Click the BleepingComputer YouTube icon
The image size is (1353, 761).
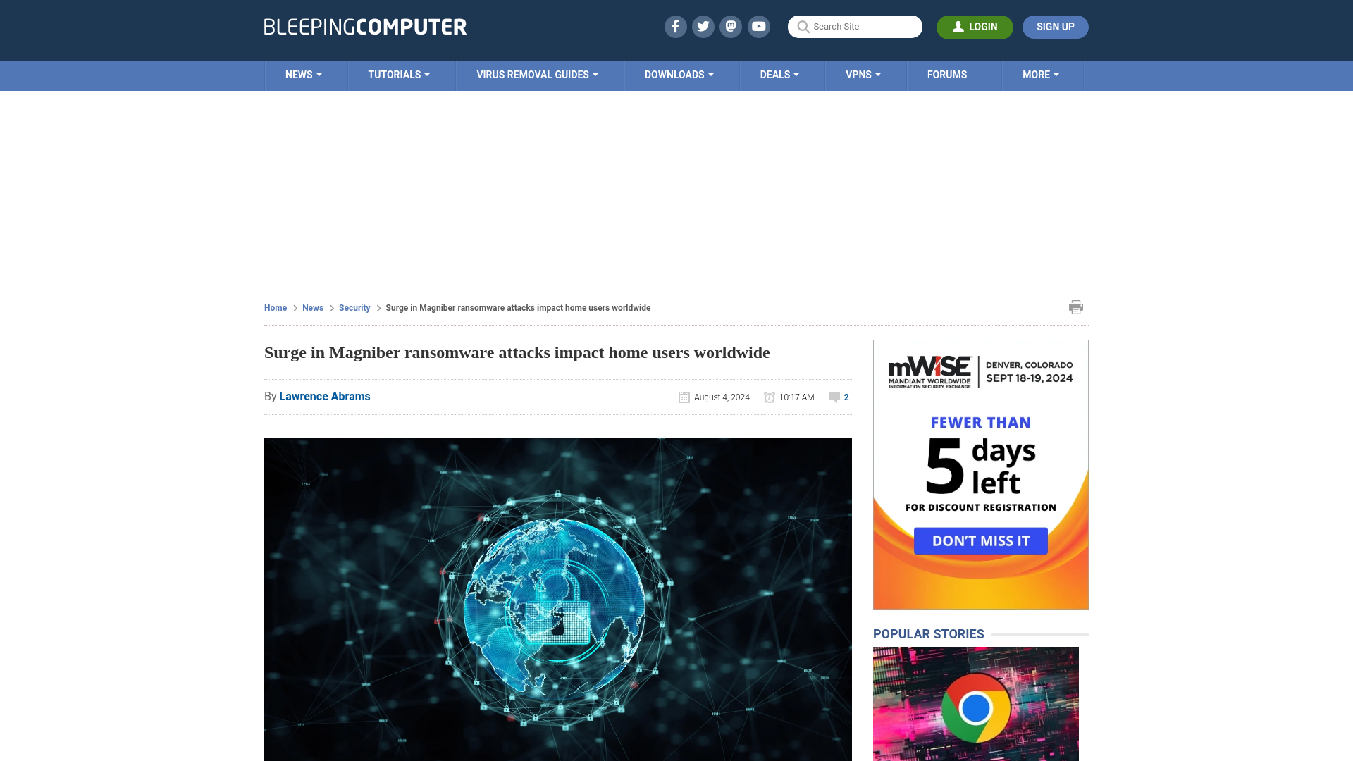(759, 26)
